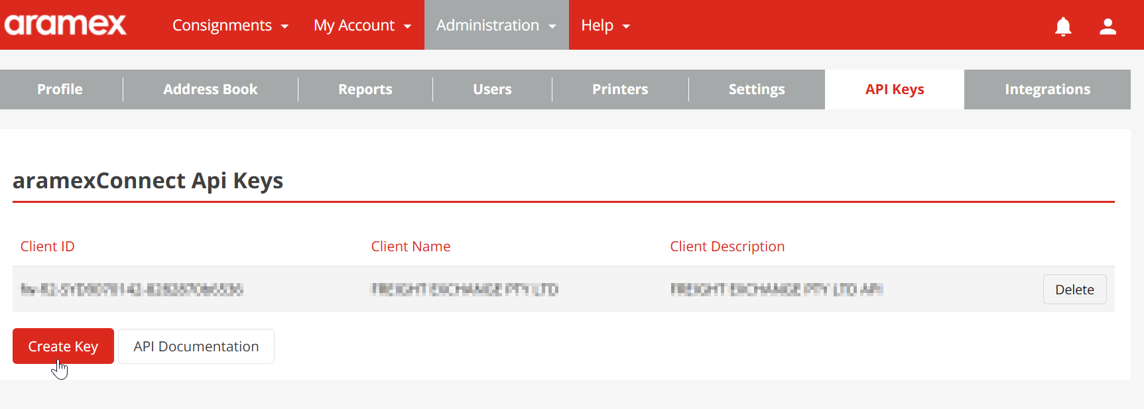Click the aramex logo
This screenshot has height=409, width=1144.
tap(65, 25)
